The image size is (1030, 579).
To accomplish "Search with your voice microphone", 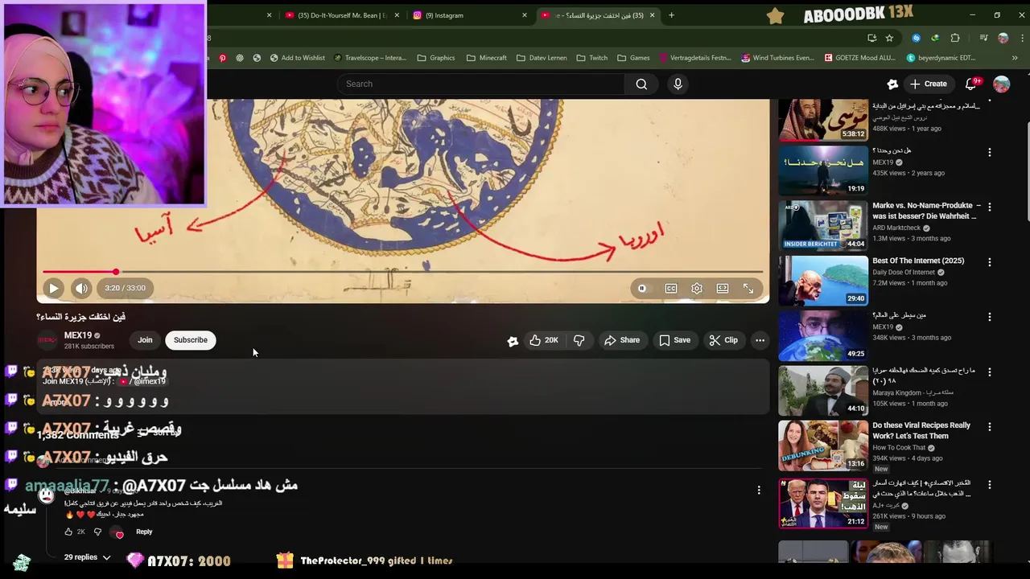I will click(x=678, y=84).
